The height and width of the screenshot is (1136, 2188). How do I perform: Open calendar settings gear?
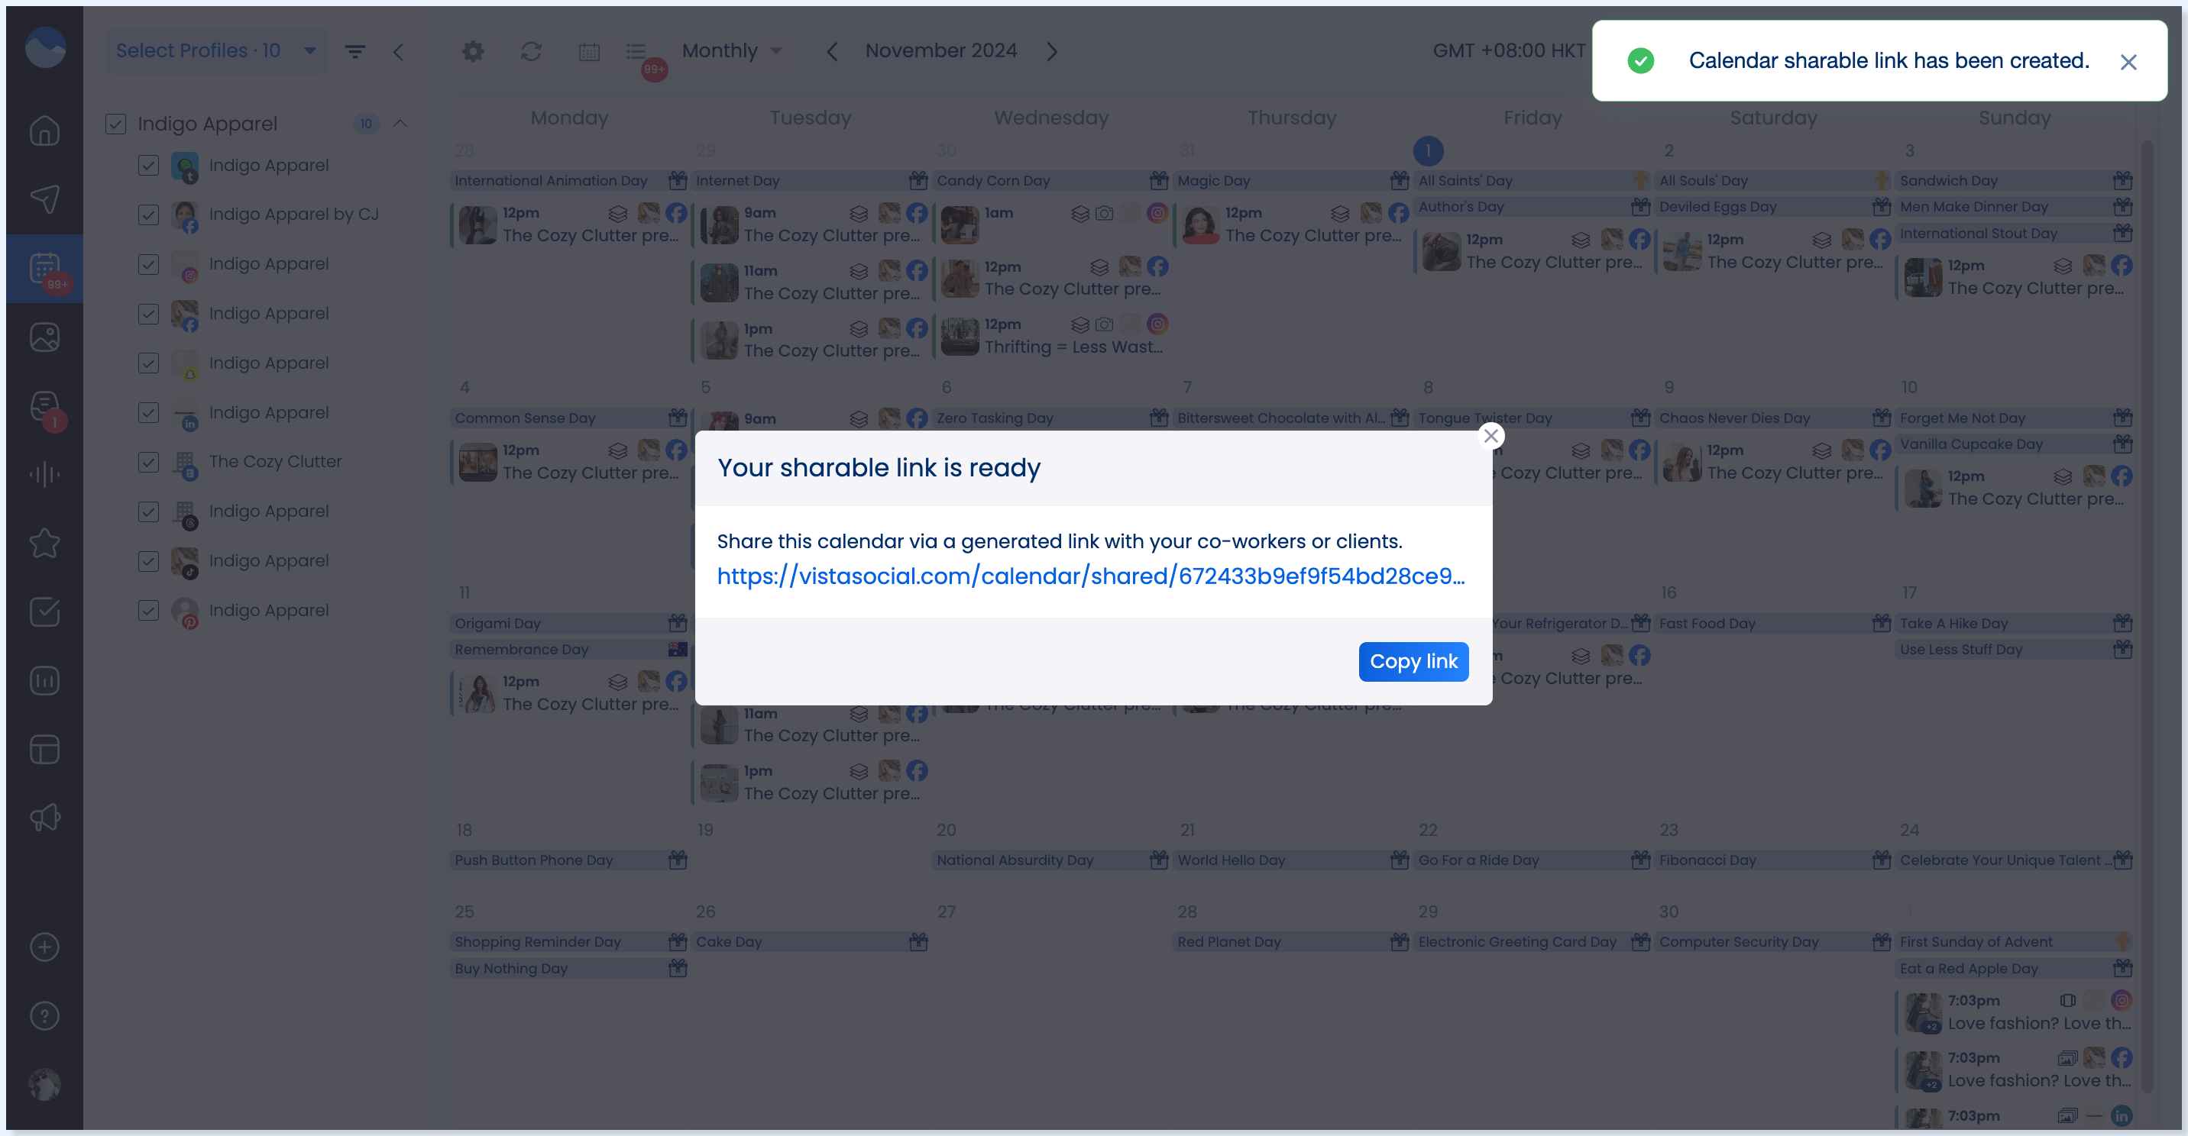click(x=473, y=52)
